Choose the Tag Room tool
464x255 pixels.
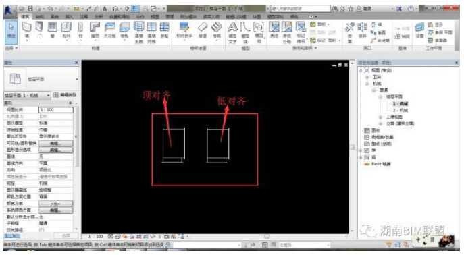pos(301,32)
